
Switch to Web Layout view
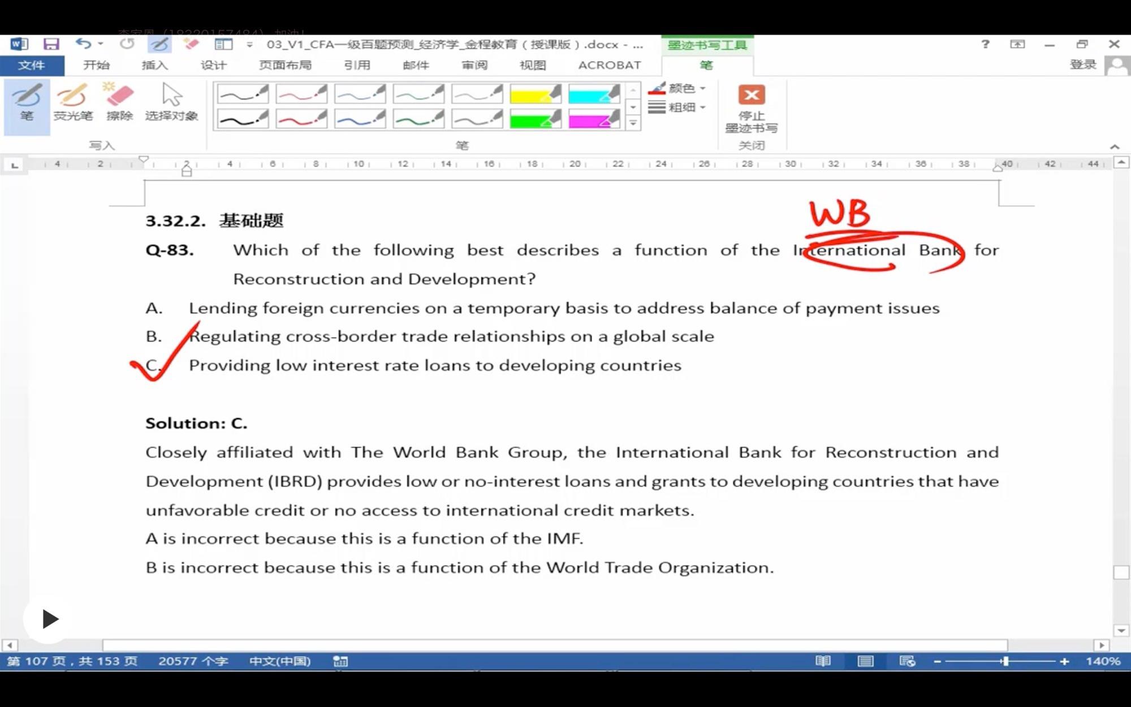pyautogui.click(x=907, y=661)
